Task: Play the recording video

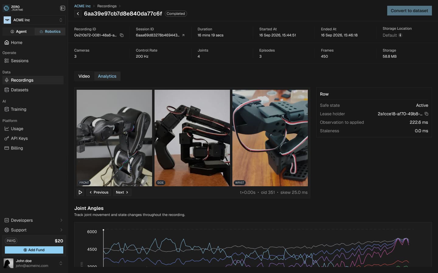Action: 80,192
